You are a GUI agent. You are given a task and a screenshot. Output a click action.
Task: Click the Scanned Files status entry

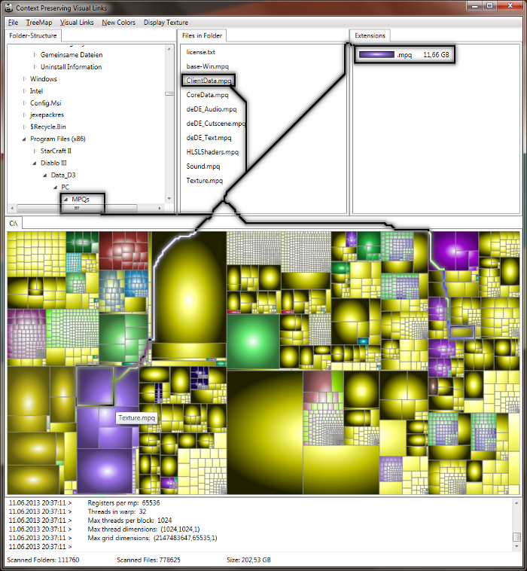pos(148,560)
